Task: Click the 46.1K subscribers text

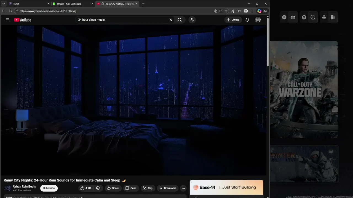Action: (22, 190)
